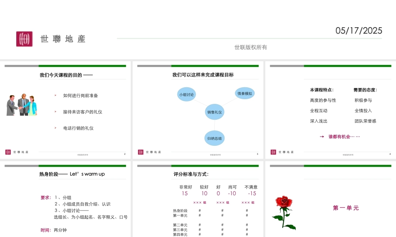Click footer logo on the 课程的目的 slide
Viewport: 396px width, 237px height.
tap(8, 152)
